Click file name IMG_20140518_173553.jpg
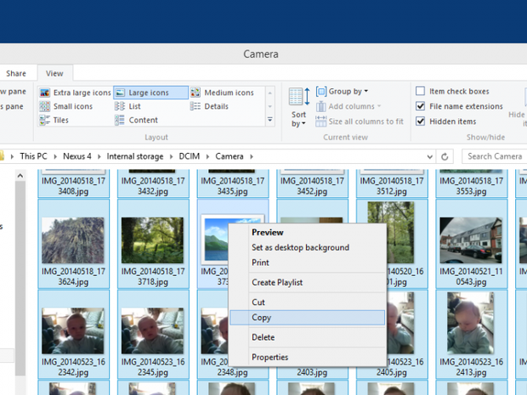Image resolution: width=527 pixels, height=395 pixels. (471, 186)
